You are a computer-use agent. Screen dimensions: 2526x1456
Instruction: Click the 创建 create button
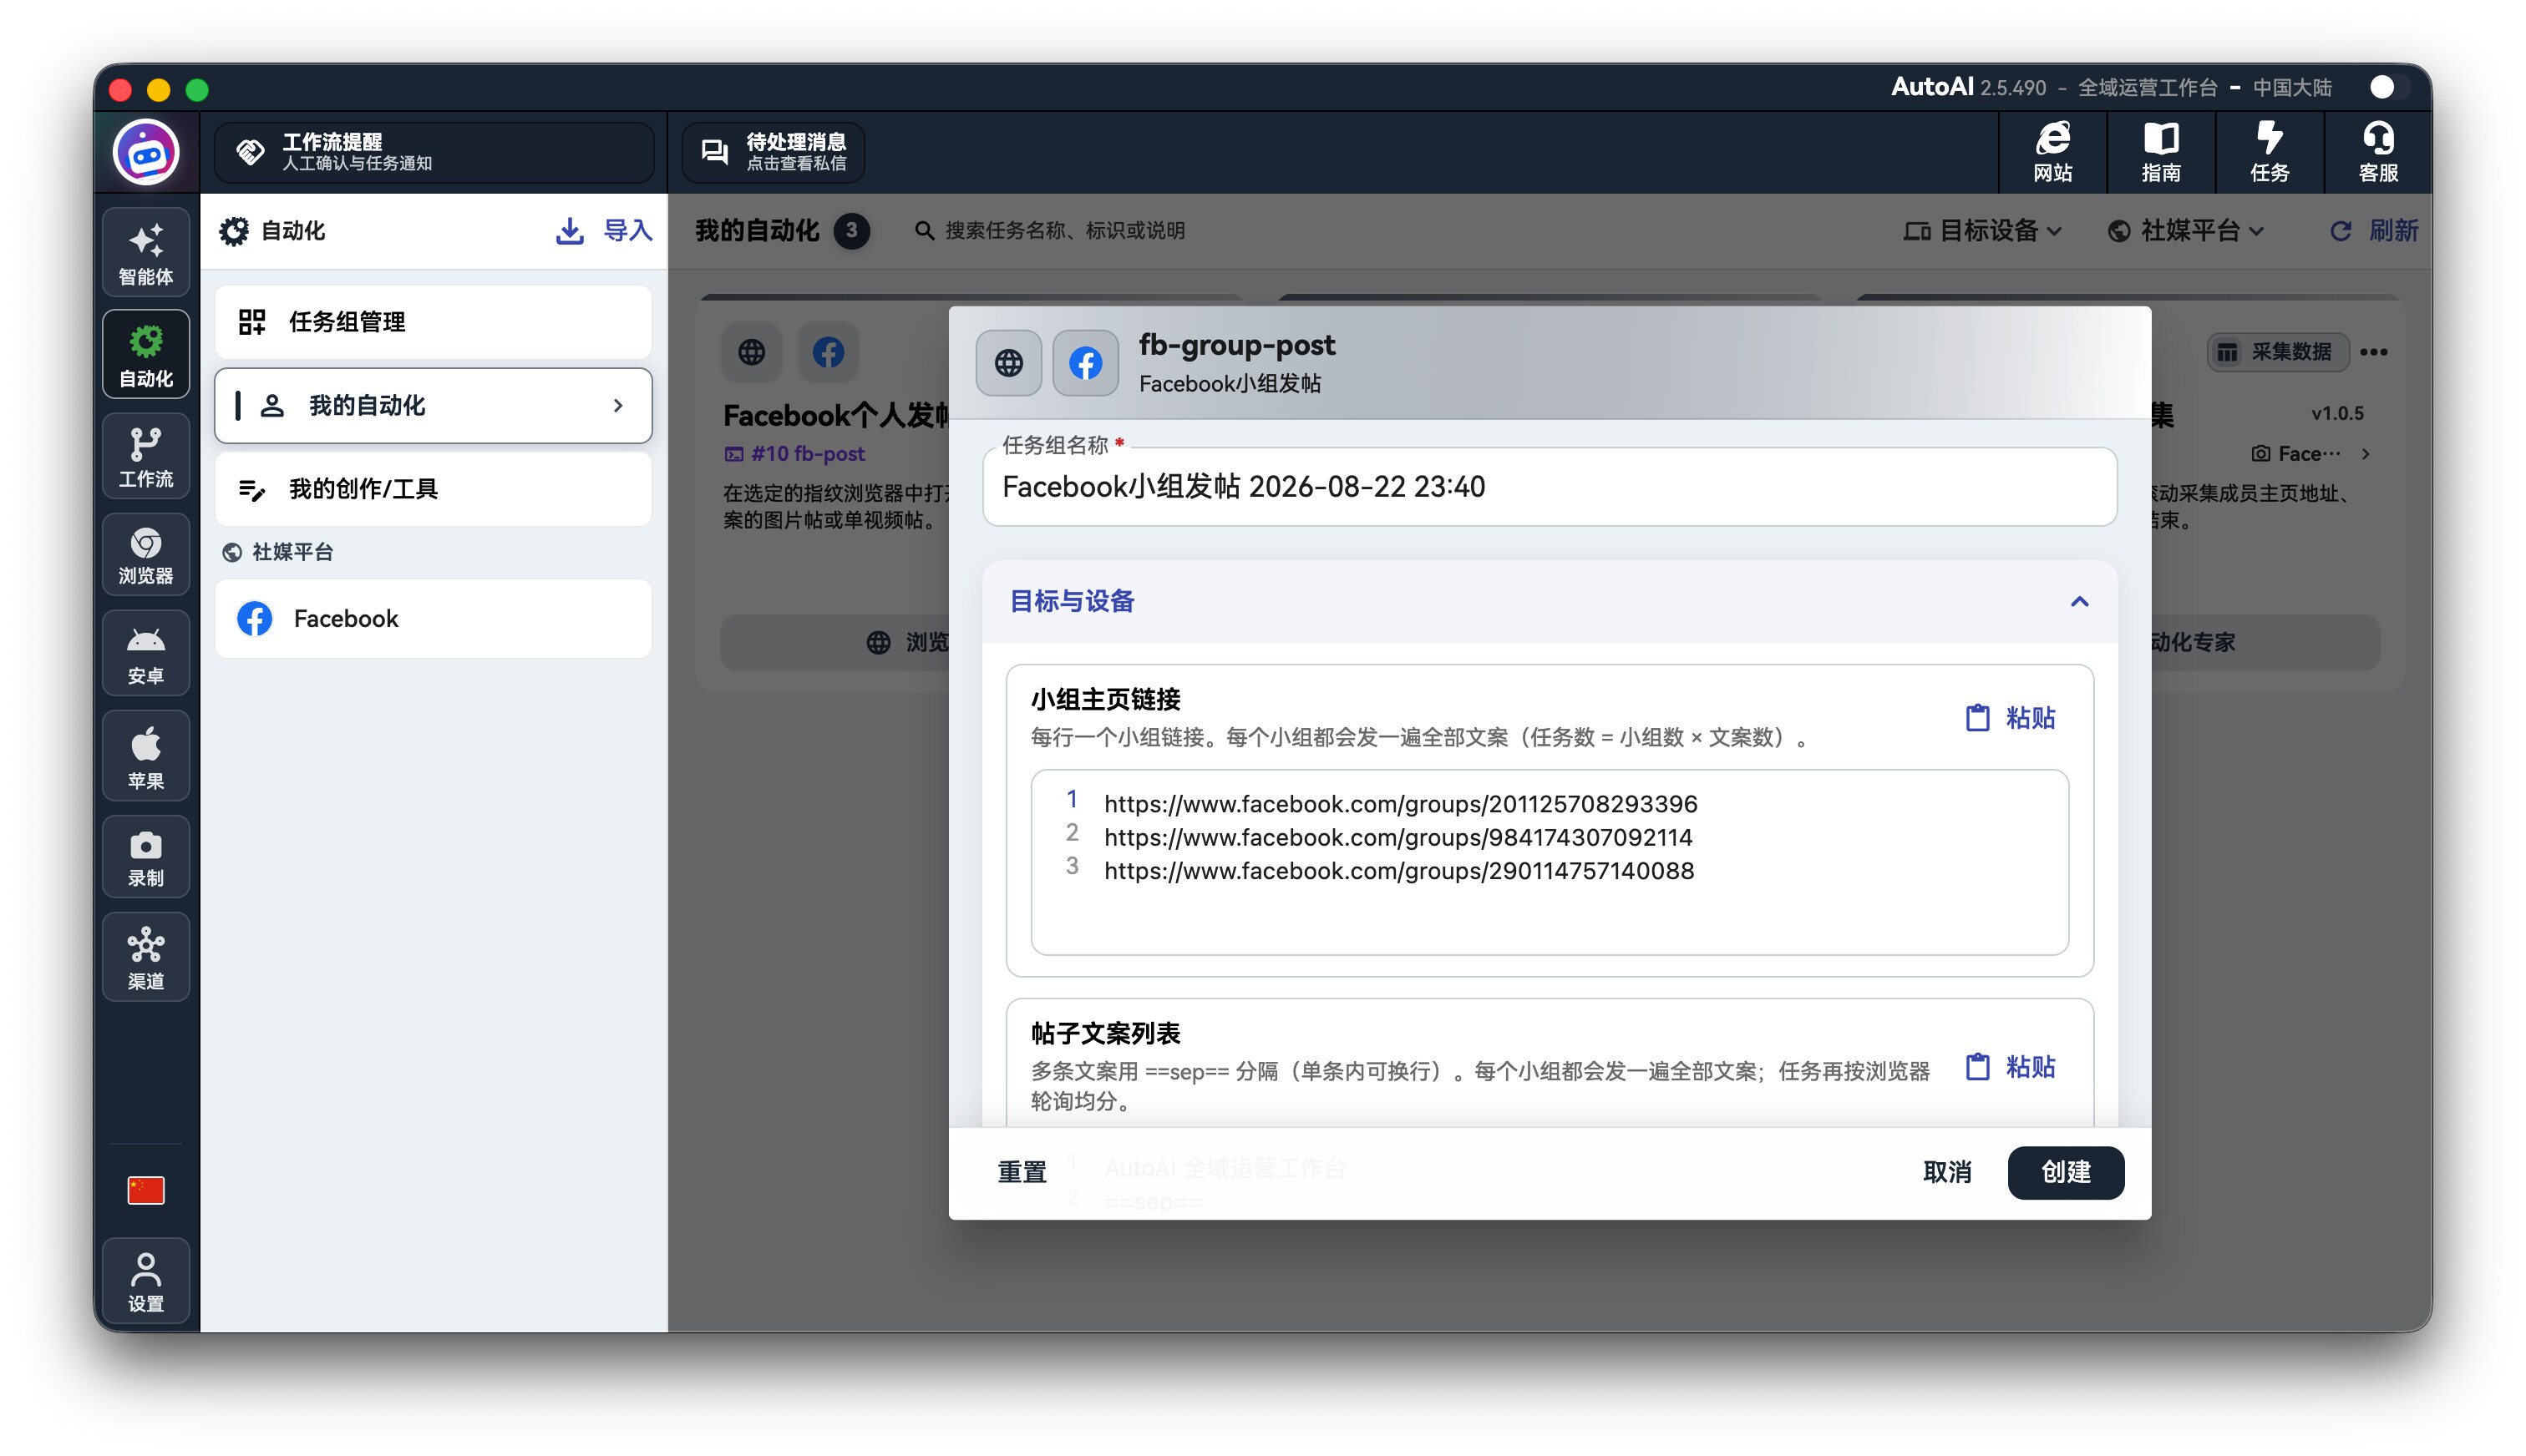[2066, 1172]
